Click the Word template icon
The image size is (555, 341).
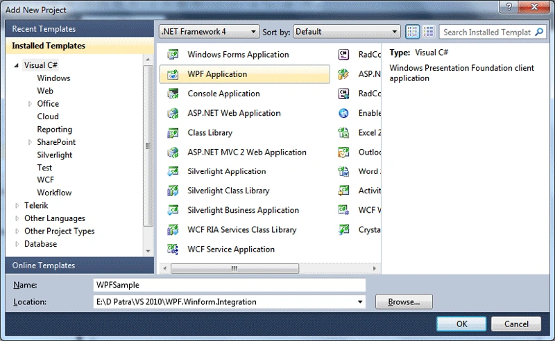343,171
